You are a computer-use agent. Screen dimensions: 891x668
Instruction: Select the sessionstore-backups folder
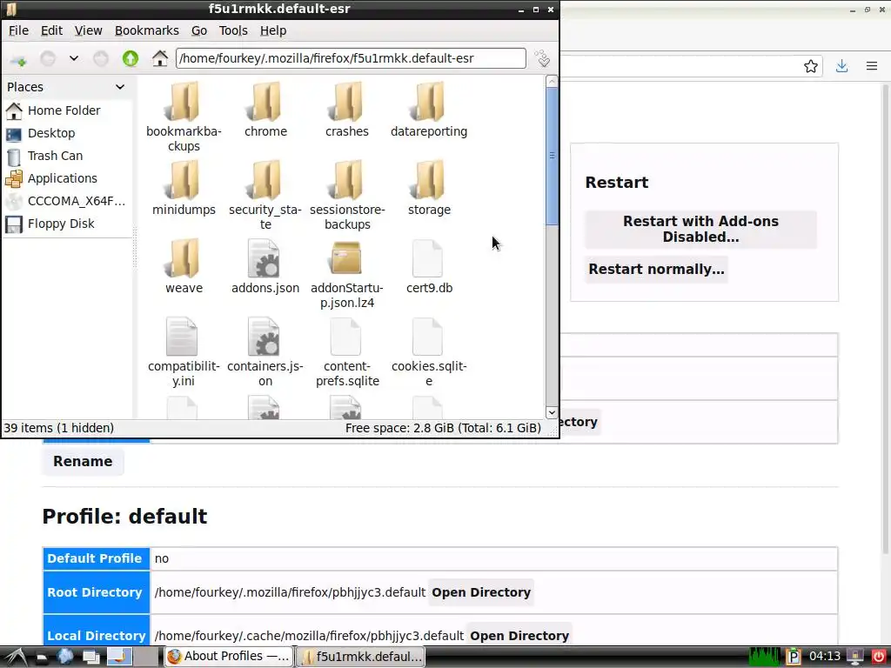click(x=346, y=194)
